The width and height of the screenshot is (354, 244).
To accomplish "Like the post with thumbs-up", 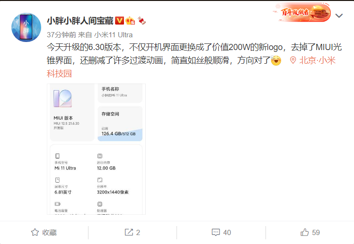I will tap(305, 232).
